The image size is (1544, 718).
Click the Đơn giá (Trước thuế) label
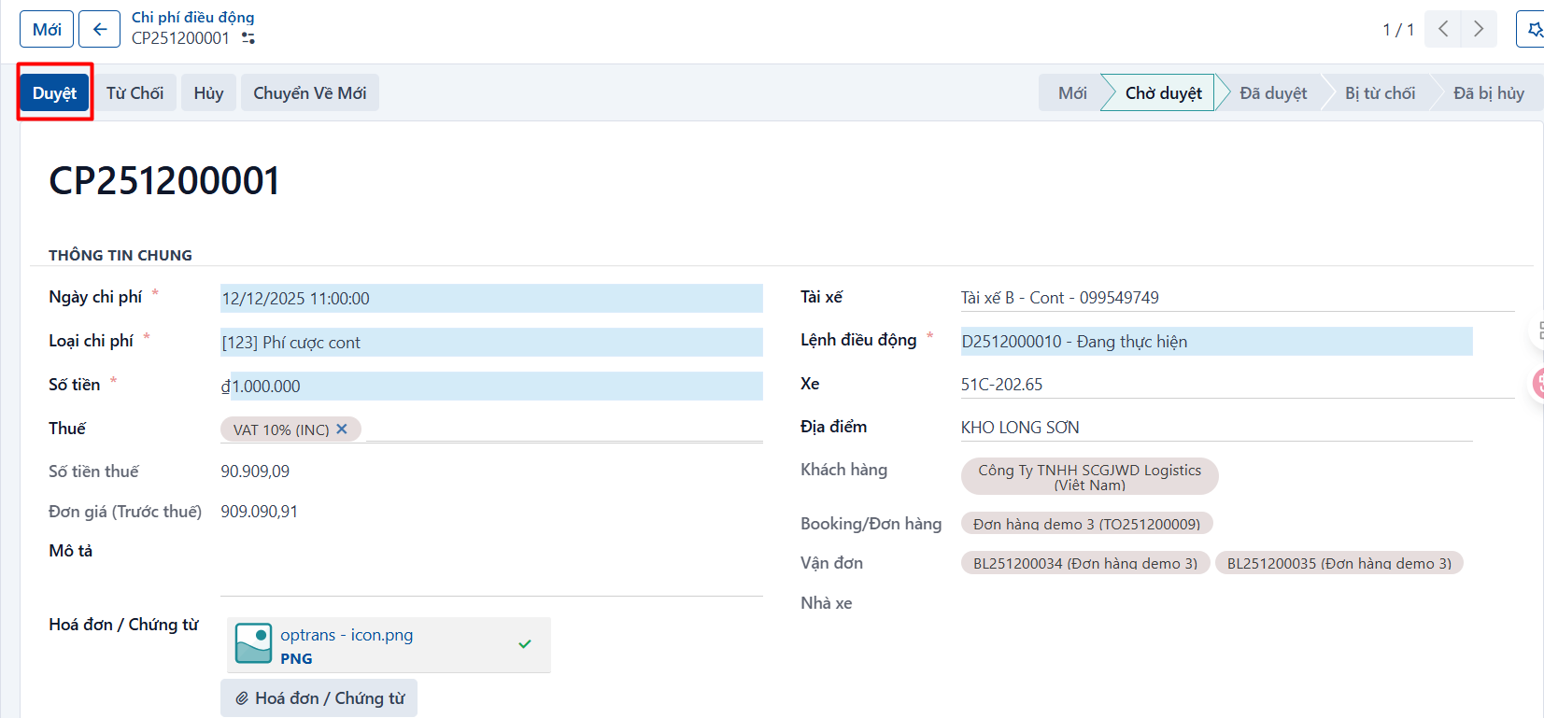tap(125, 512)
